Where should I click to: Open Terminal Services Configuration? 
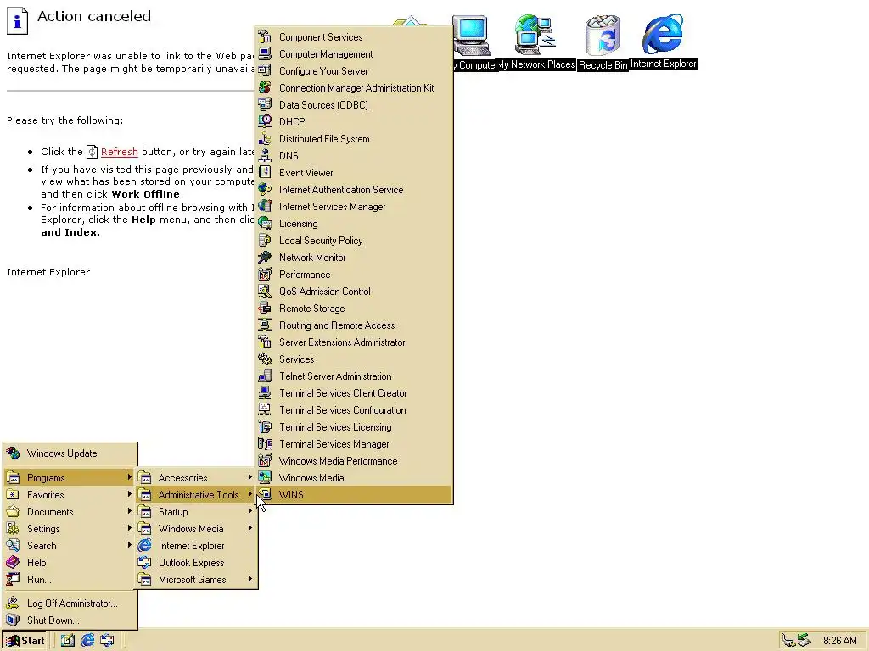(x=354, y=410)
